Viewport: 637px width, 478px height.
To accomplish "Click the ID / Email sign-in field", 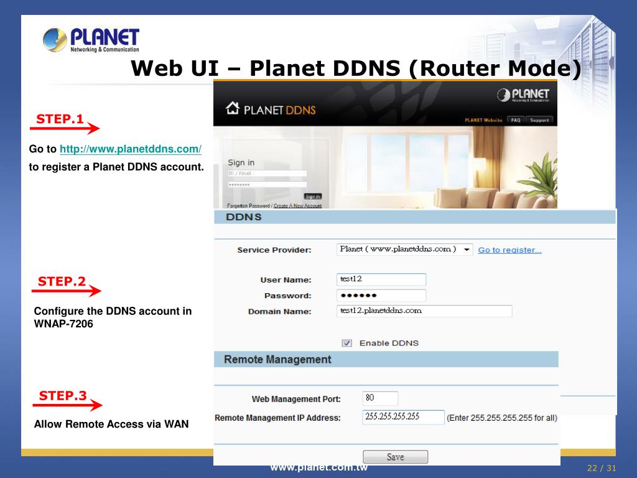I will tap(267, 174).
